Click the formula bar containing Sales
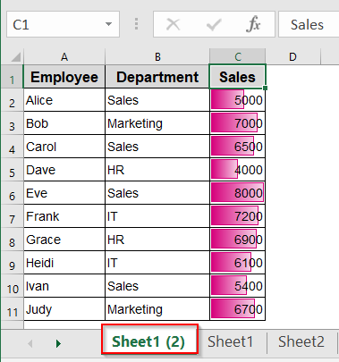The image size is (339, 362). point(309,24)
